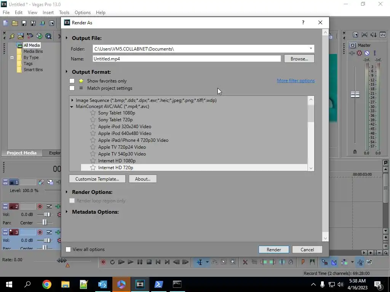The height and width of the screenshot is (292, 390).
Task: Collapse the Output Format section
Action: click(x=67, y=72)
